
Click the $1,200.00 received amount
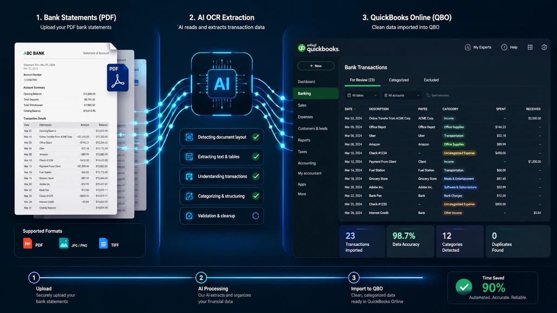[534, 161]
